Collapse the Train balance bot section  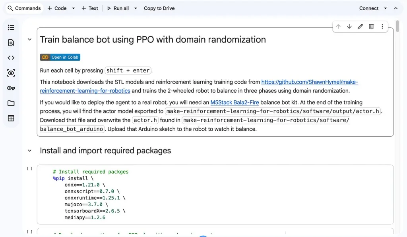click(x=29, y=40)
